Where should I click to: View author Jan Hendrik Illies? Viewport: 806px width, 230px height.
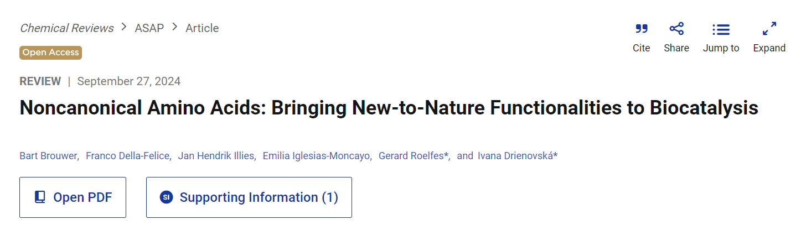216,156
